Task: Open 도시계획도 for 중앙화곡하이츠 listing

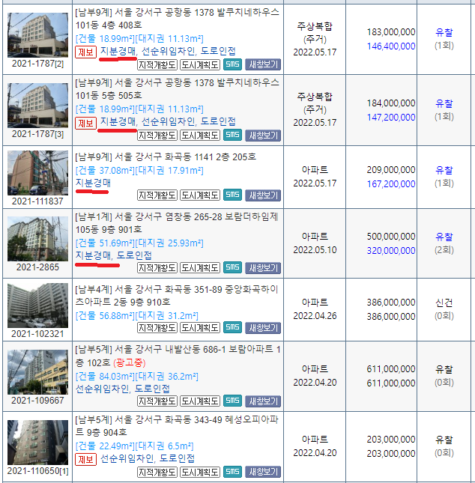Action: point(200,328)
